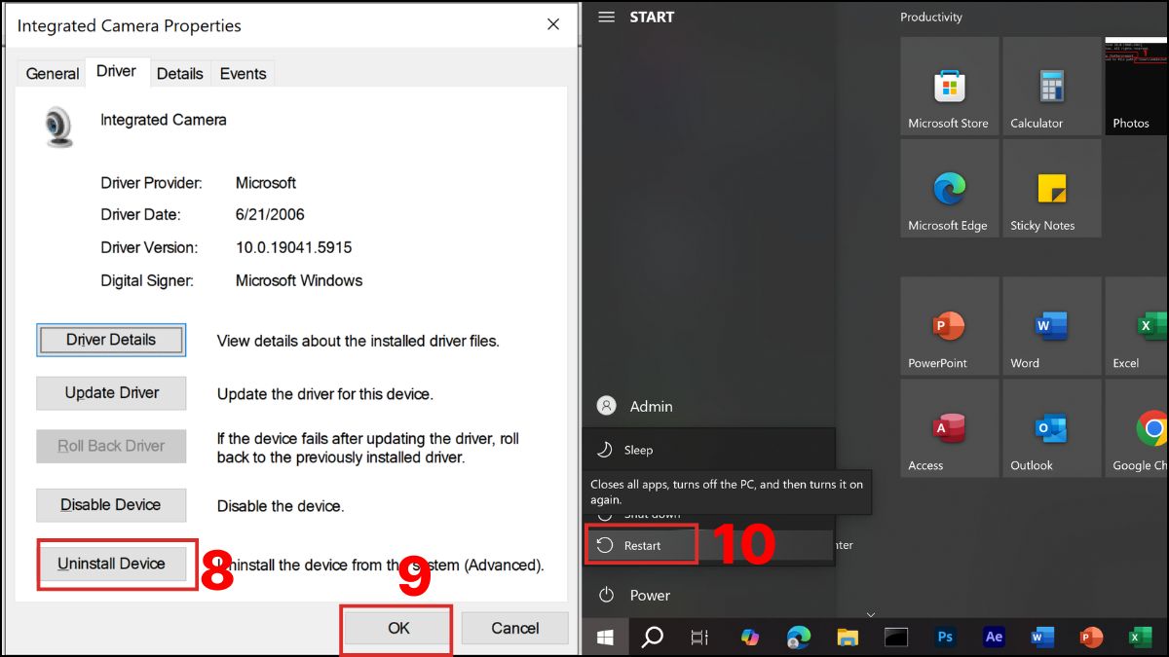Viewport: 1169px width, 657px height.
Task: Switch to the Details tab
Action: pyautogui.click(x=179, y=73)
